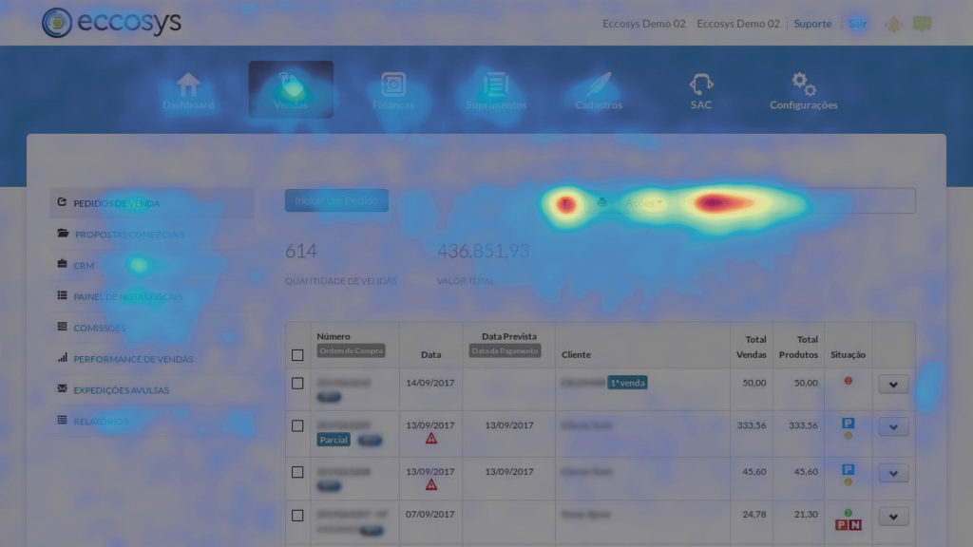
Task: Open the Suporte link
Action: 812,23
